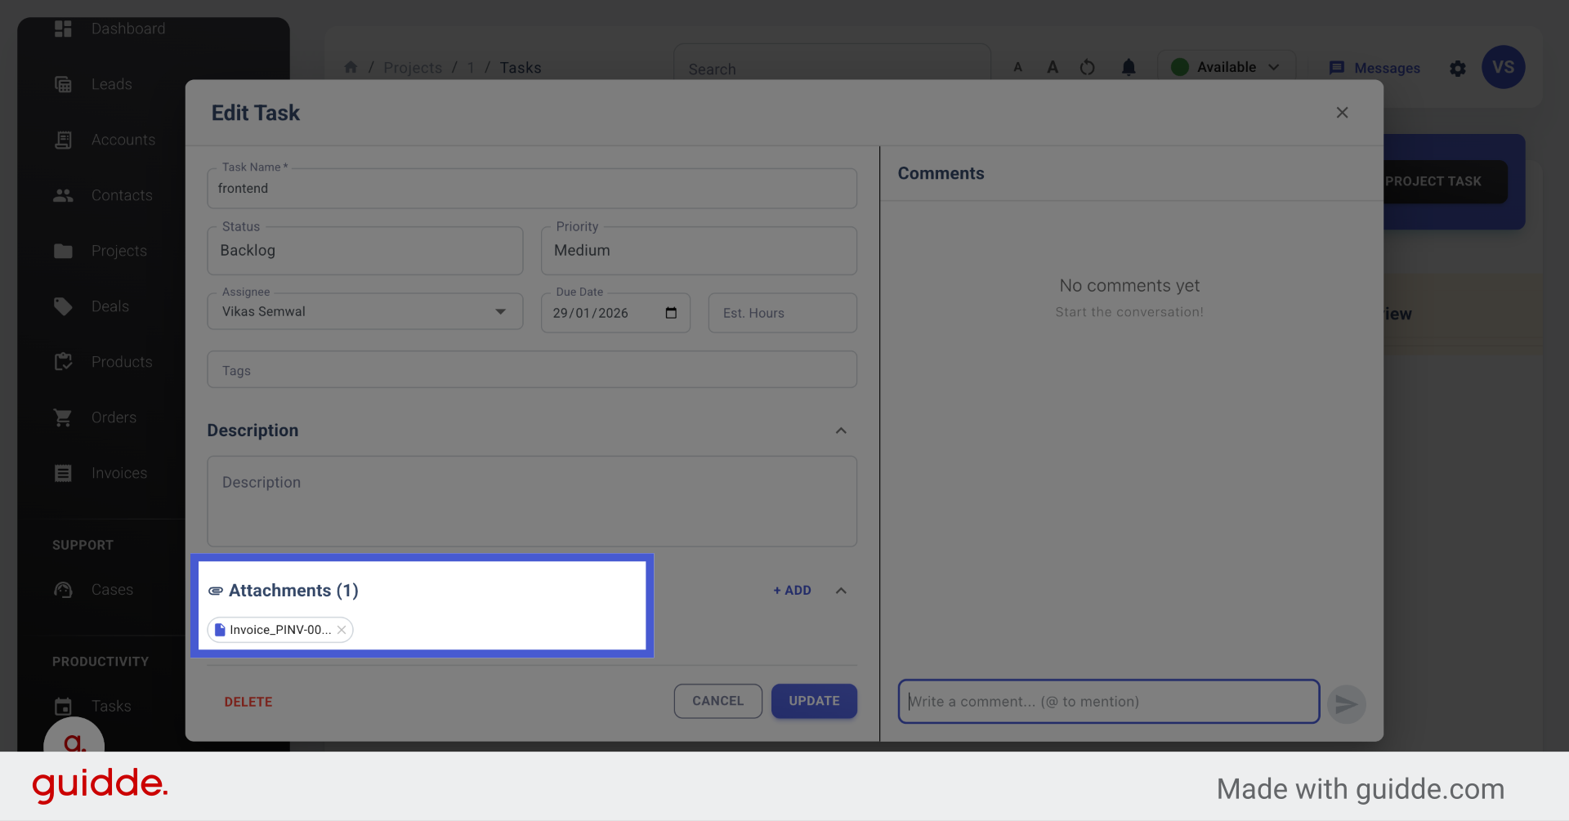Open the Due Date calendar picker icon
The image size is (1569, 821).
(671, 313)
